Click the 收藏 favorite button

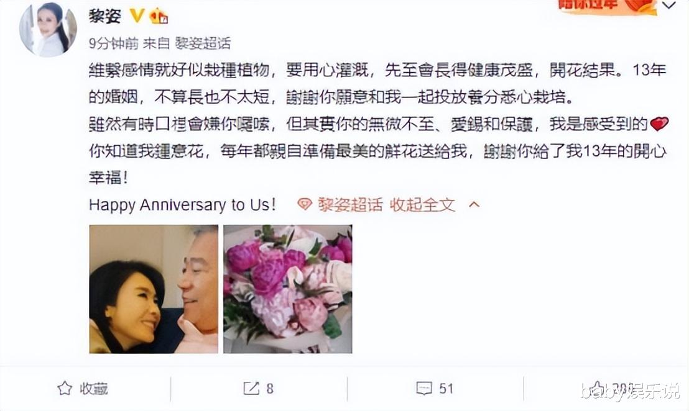(82, 388)
